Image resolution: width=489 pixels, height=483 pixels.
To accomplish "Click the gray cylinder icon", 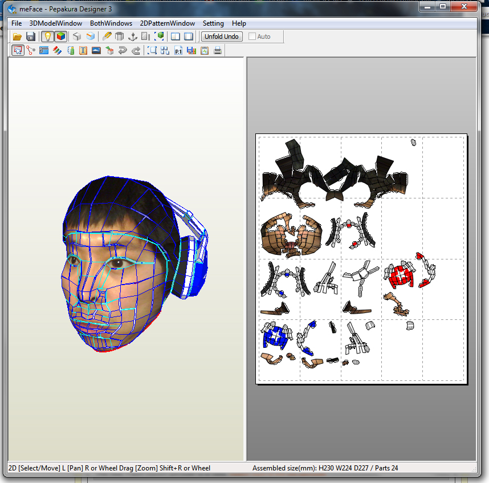I will coord(120,36).
